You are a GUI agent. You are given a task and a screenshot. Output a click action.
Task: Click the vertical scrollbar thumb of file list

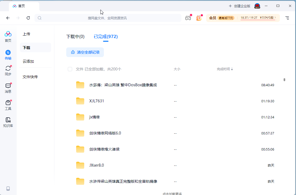(284, 80)
